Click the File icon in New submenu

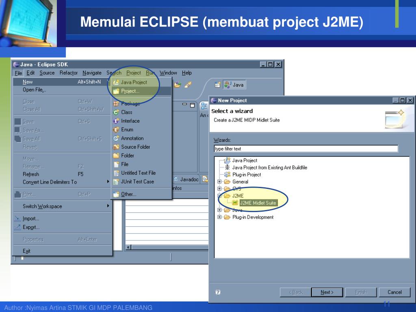116,164
